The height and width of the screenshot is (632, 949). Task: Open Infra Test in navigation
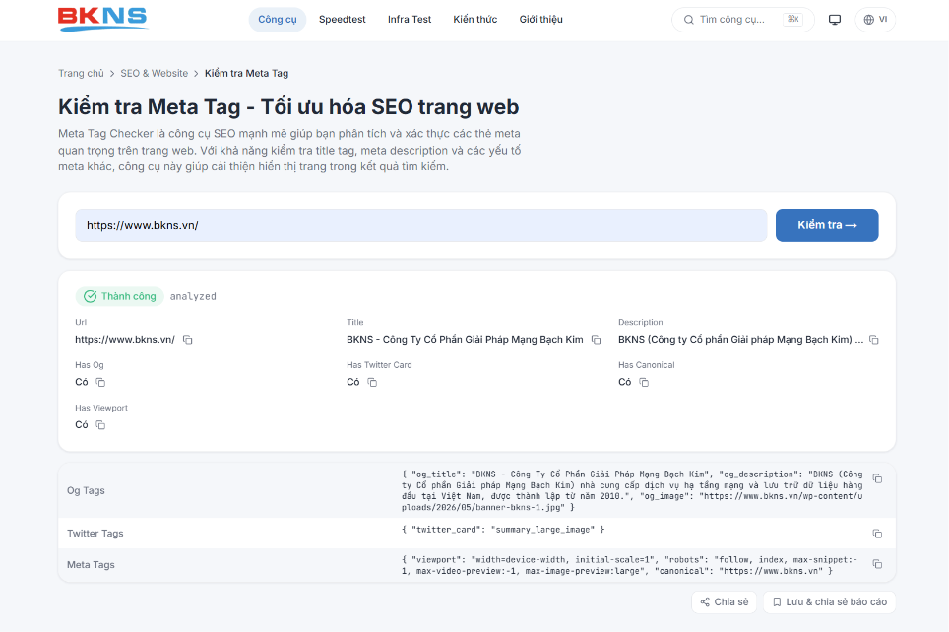click(410, 20)
